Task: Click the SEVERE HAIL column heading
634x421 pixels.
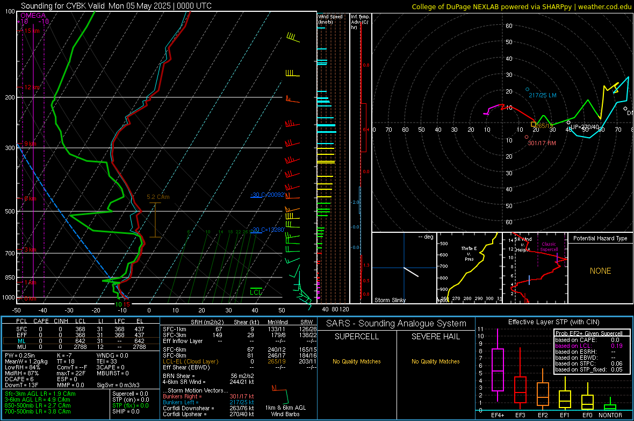Action: [x=435, y=337]
